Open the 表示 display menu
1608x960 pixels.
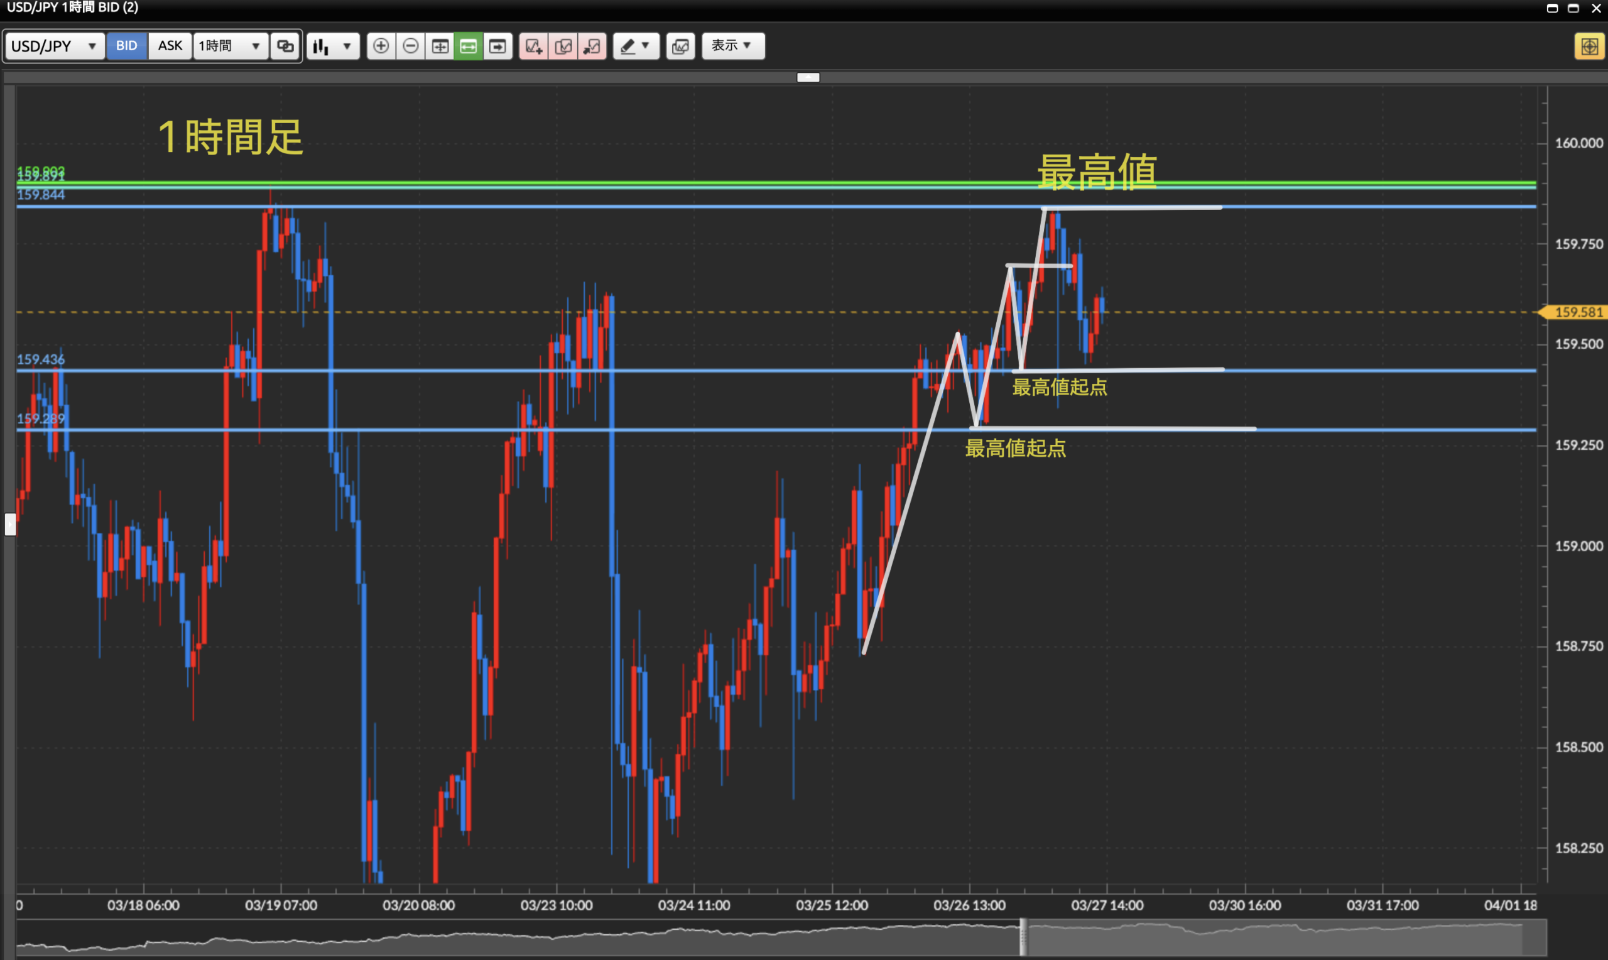[732, 46]
